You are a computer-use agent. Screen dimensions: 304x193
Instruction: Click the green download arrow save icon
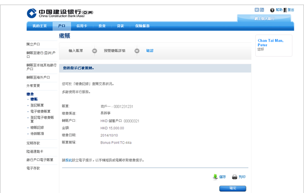coord(215,177)
